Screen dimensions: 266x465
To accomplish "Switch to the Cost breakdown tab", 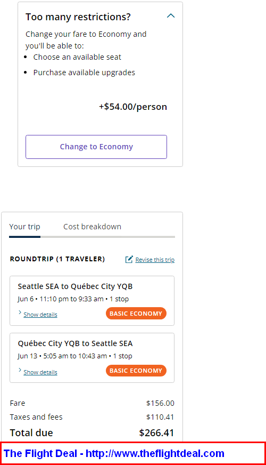I will point(93,227).
